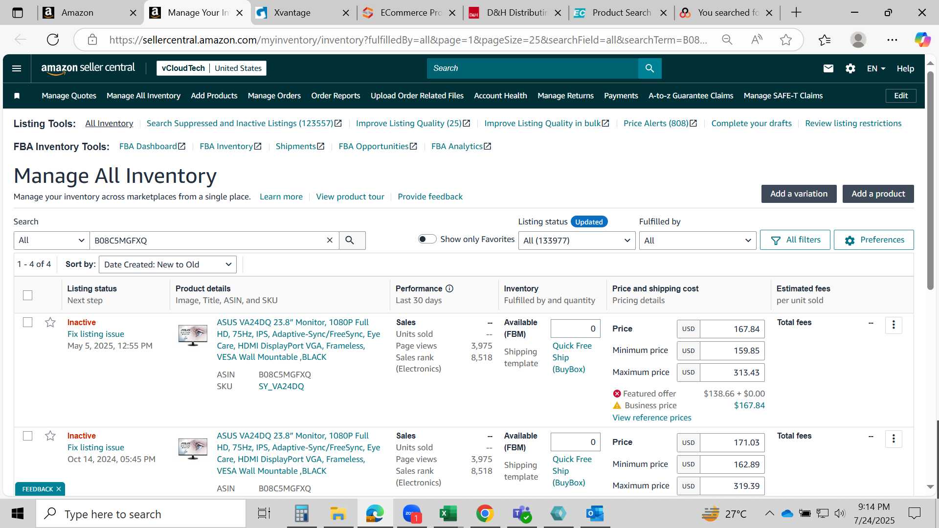Open browser settings and more menu
The height and width of the screenshot is (528, 939).
click(x=892, y=40)
